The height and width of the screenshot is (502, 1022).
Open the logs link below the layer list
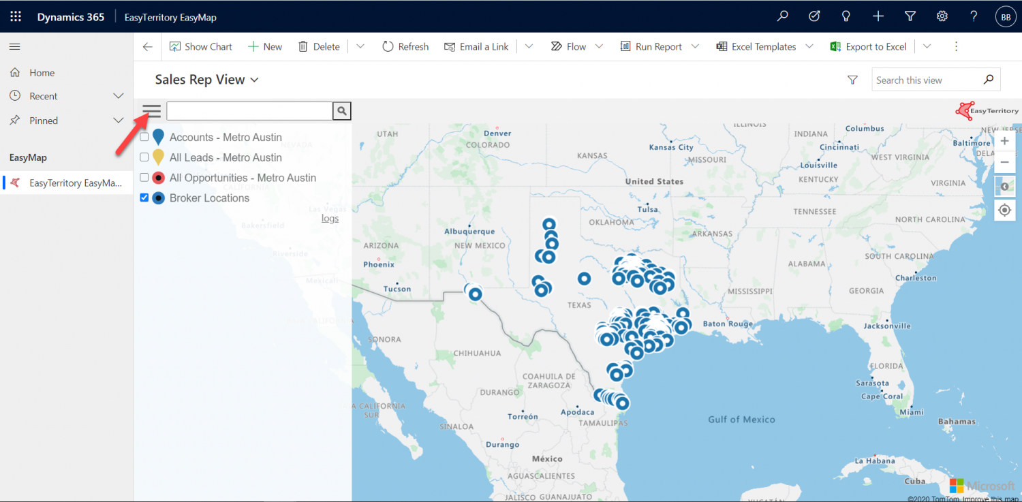[x=330, y=217]
